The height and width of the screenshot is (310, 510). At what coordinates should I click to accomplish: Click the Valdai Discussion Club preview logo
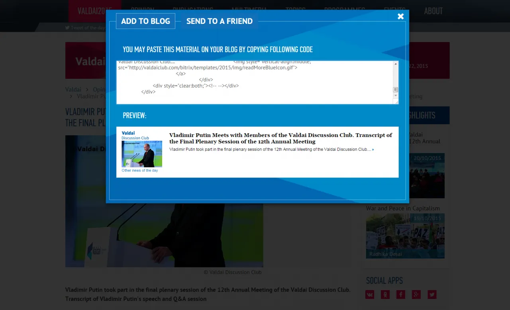(135, 135)
